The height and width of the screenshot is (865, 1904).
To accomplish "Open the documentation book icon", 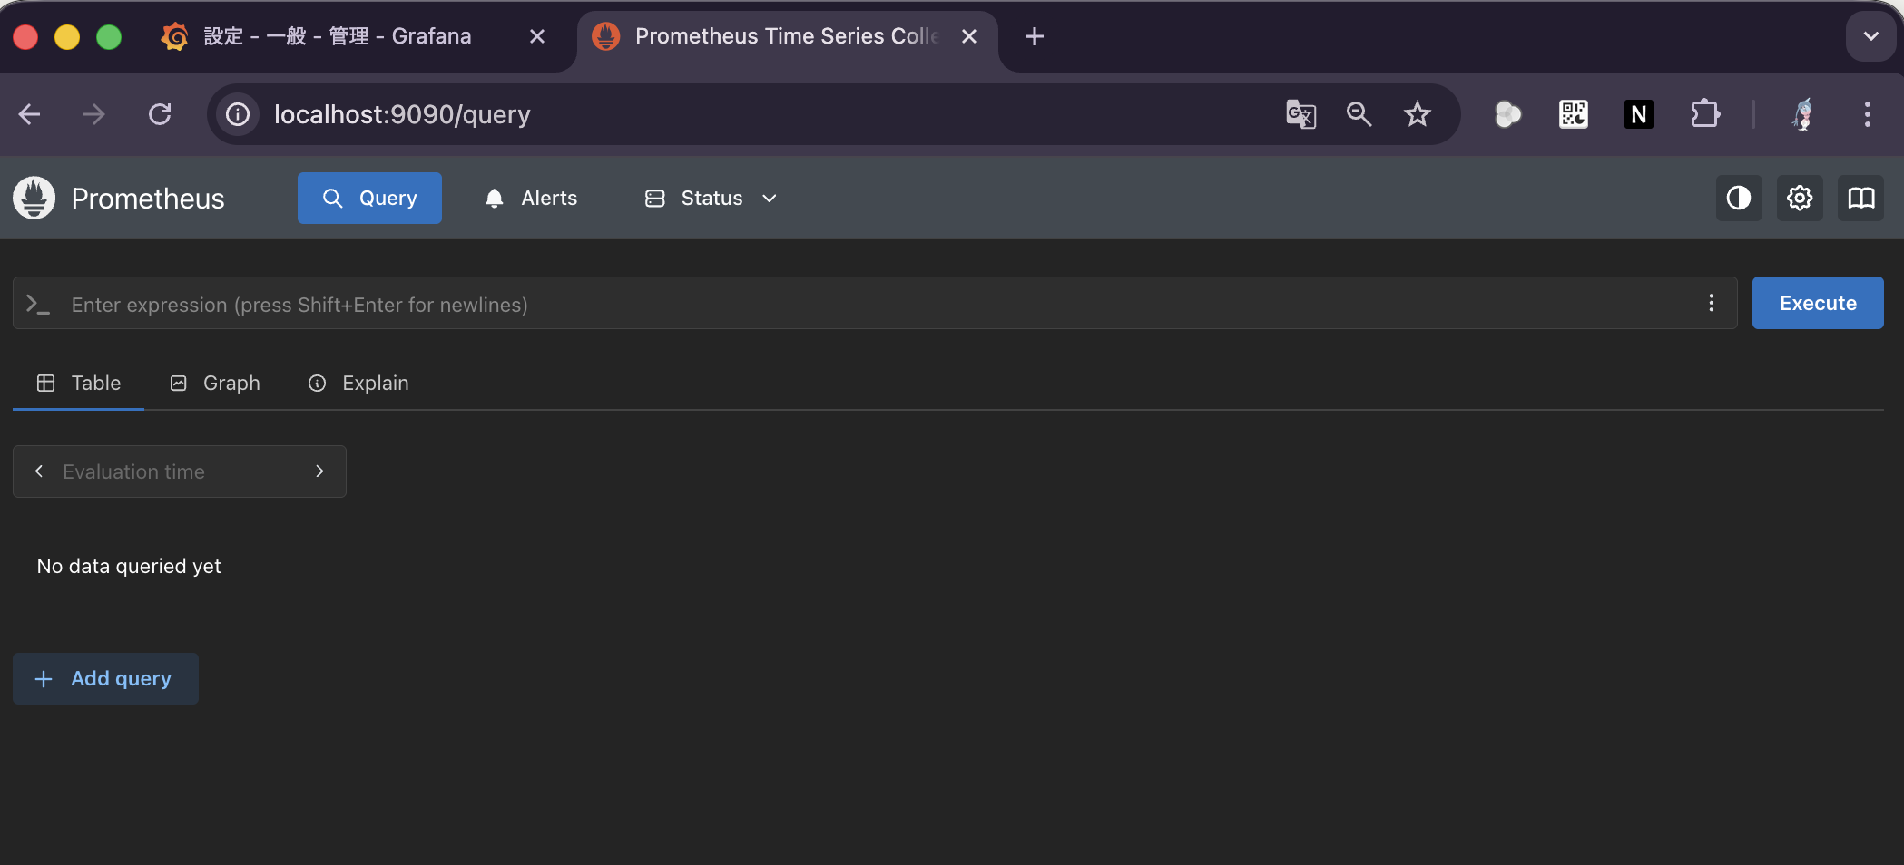I will (x=1860, y=198).
